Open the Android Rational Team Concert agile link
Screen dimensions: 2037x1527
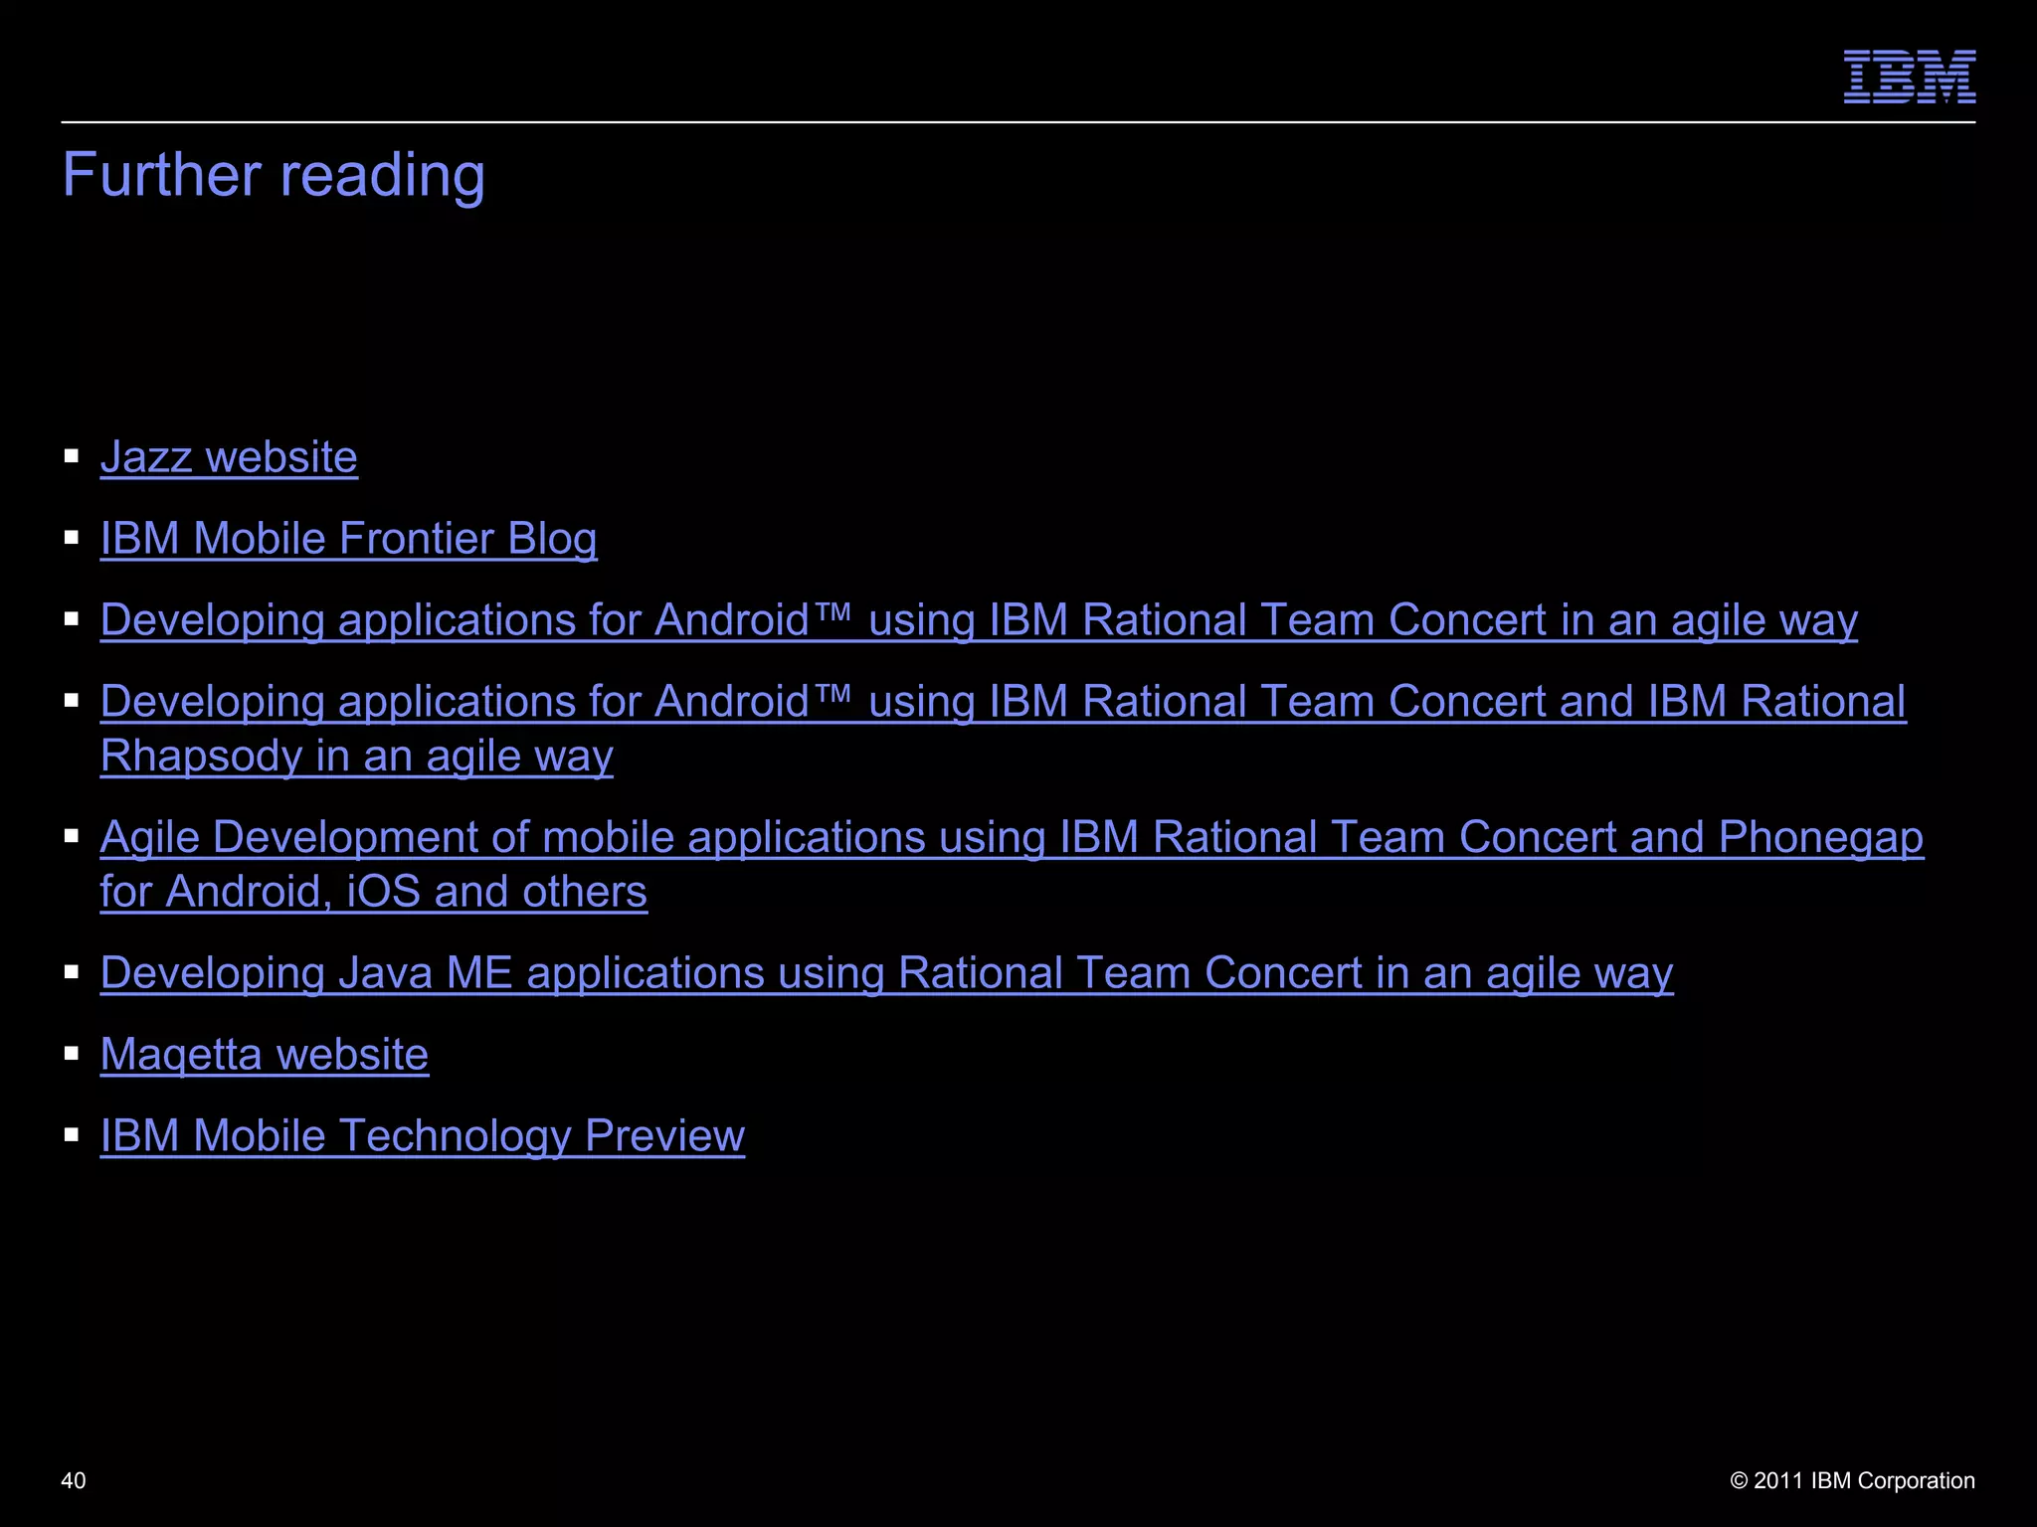click(979, 620)
